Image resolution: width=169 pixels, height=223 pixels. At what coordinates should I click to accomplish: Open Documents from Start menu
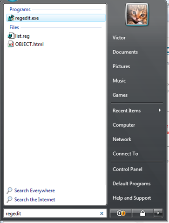(x=125, y=52)
